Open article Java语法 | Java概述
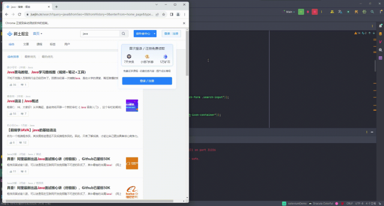 pyautogui.click(x=23, y=101)
